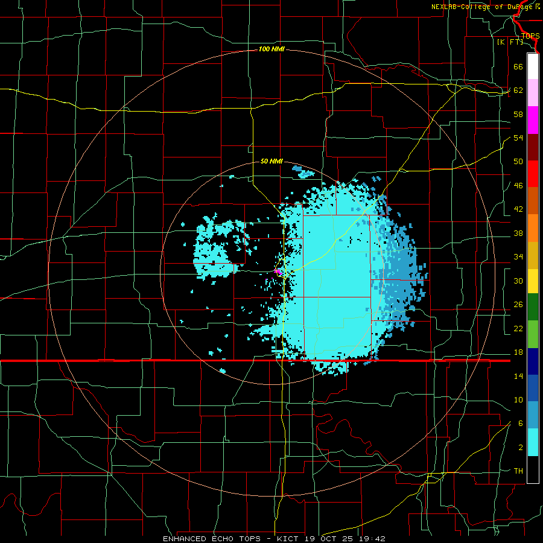Click the legend value 22

click(x=518, y=329)
